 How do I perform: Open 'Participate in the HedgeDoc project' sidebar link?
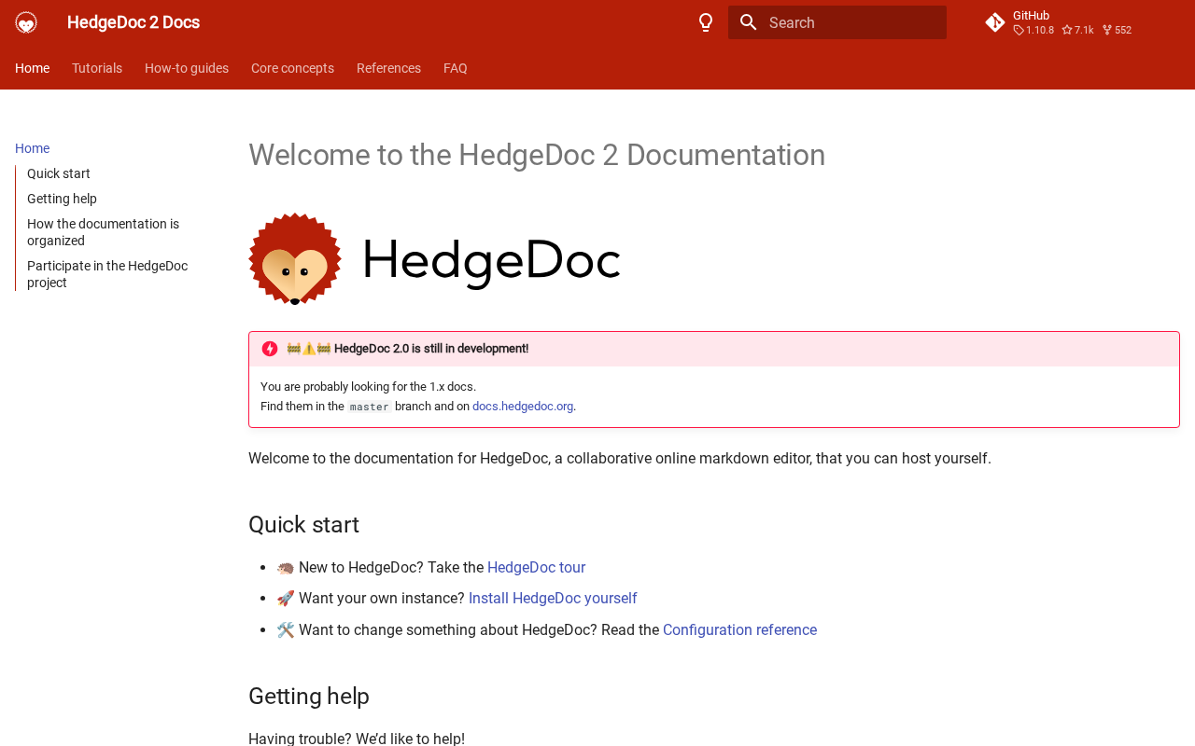click(107, 274)
